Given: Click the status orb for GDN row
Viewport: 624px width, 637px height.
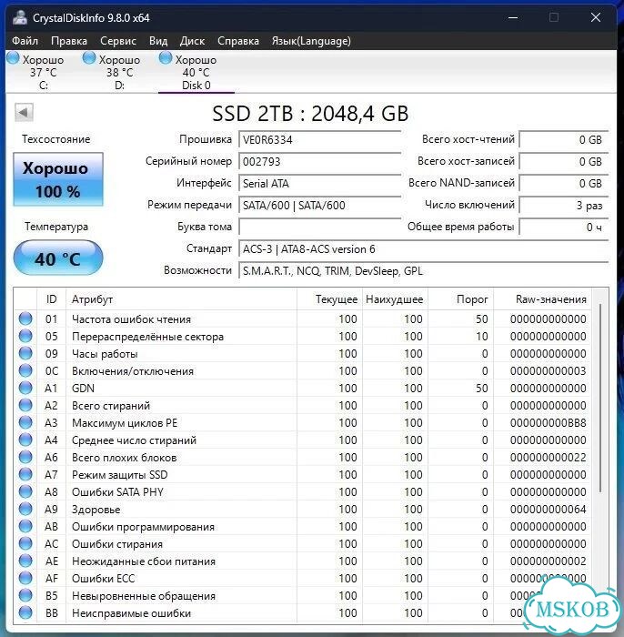Looking at the screenshot, I should coord(25,388).
